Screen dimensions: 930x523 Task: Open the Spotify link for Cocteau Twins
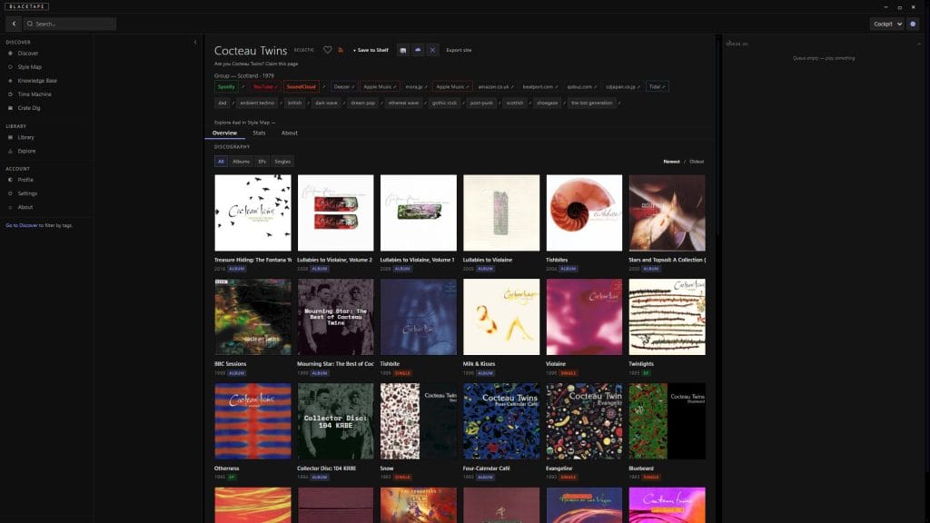[x=227, y=86]
